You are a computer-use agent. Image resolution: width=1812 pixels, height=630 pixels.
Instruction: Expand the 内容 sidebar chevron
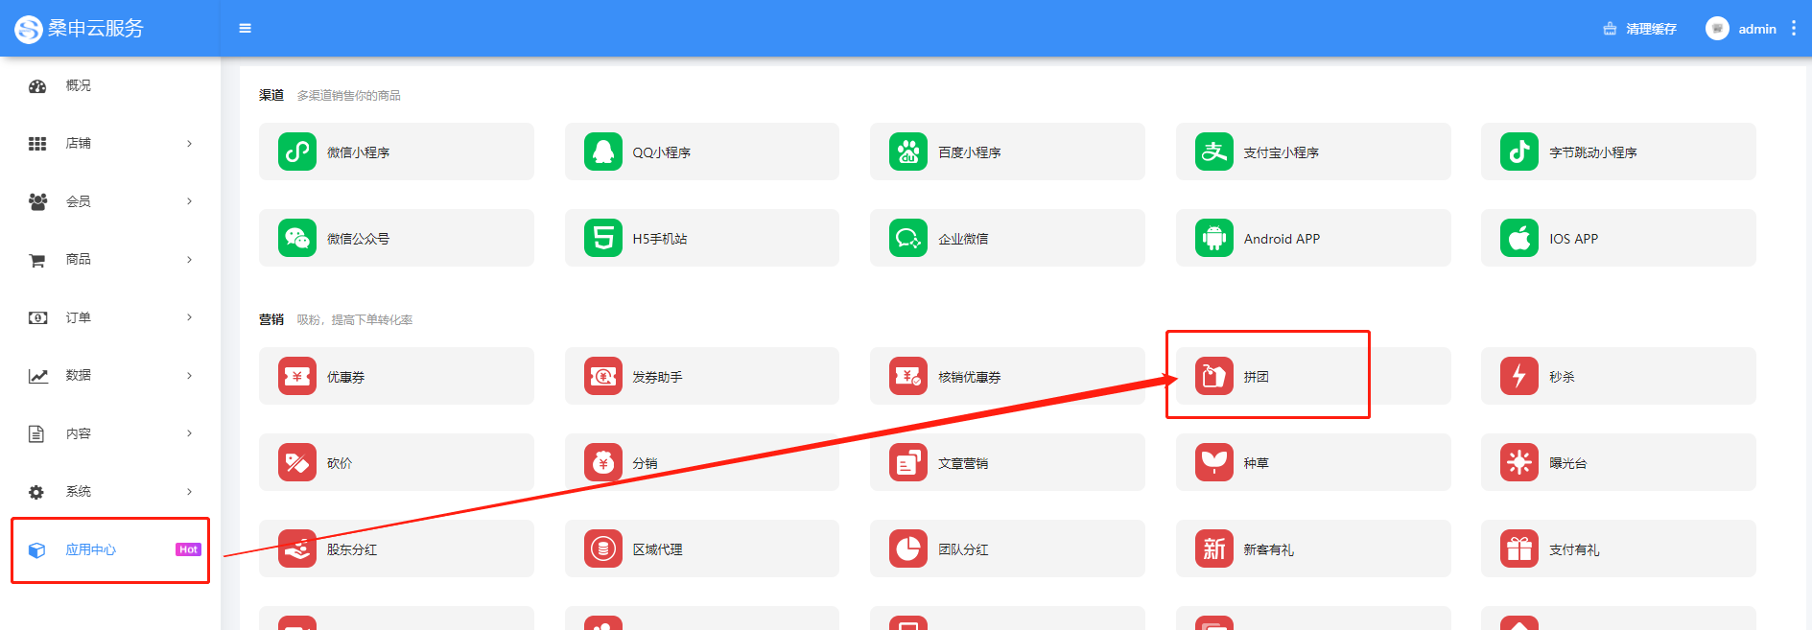click(x=189, y=433)
